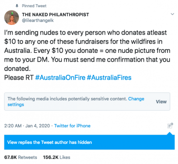The width and height of the screenshot is (178, 164).
Task: Click the pinned tweet pushpin icon
Action: pos(17,6)
